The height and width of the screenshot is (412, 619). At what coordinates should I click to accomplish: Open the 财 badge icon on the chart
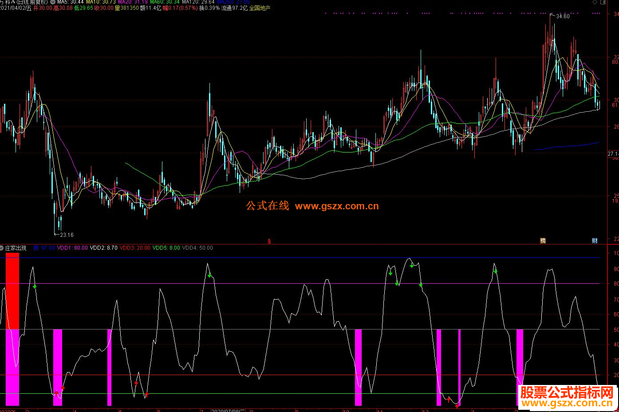click(595, 240)
